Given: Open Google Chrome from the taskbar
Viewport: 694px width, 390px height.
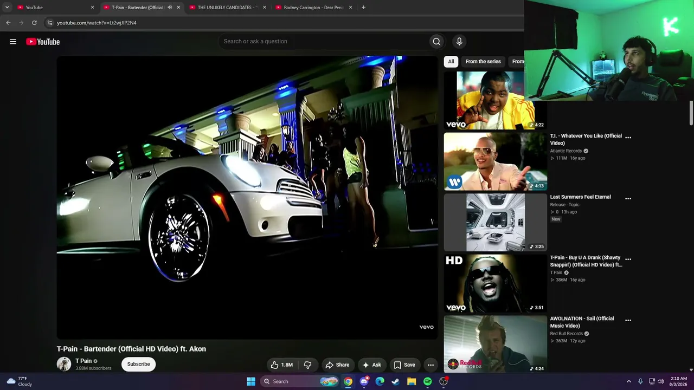Looking at the screenshot, I should coord(348,381).
